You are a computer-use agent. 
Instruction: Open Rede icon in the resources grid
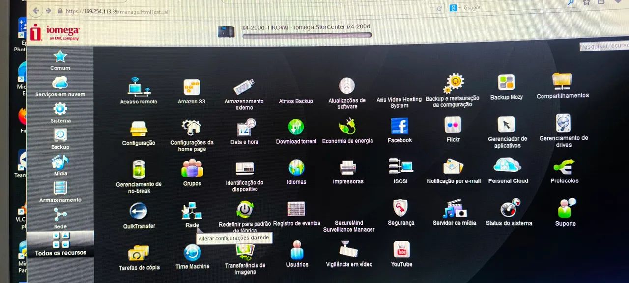pyautogui.click(x=192, y=211)
